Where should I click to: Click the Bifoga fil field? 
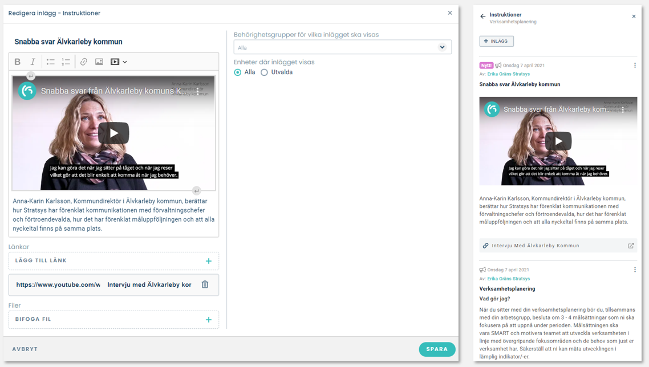[x=114, y=320]
